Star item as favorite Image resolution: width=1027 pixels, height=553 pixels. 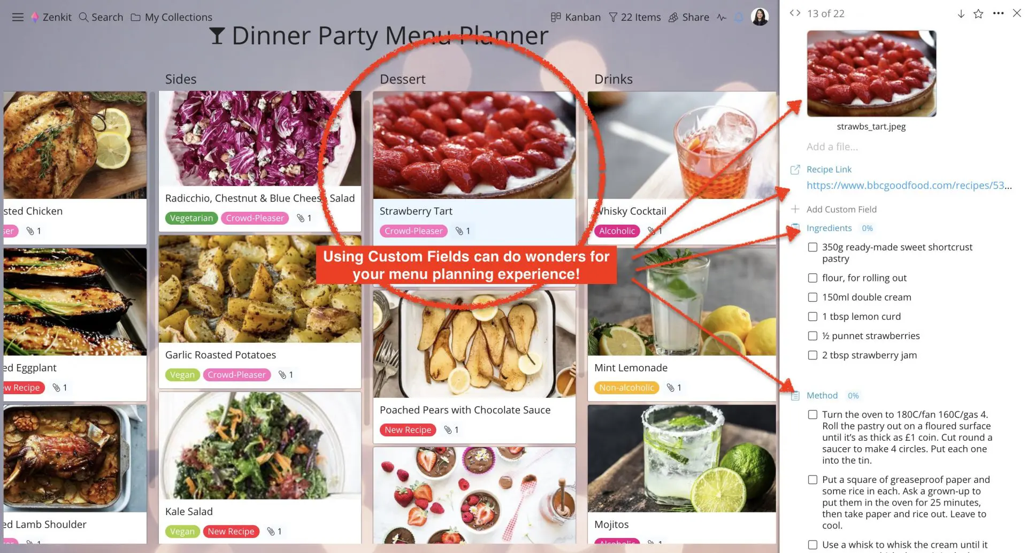coord(978,14)
